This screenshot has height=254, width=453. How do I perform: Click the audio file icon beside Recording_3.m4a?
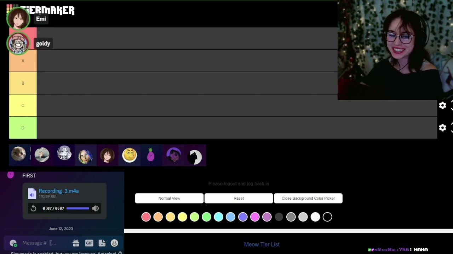tap(32, 193)
